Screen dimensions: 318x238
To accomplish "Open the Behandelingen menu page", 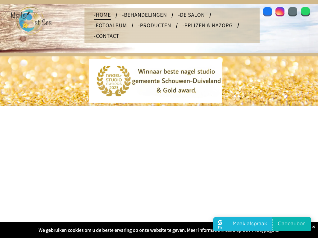I will pyautogui.click(x=144, y=15).
